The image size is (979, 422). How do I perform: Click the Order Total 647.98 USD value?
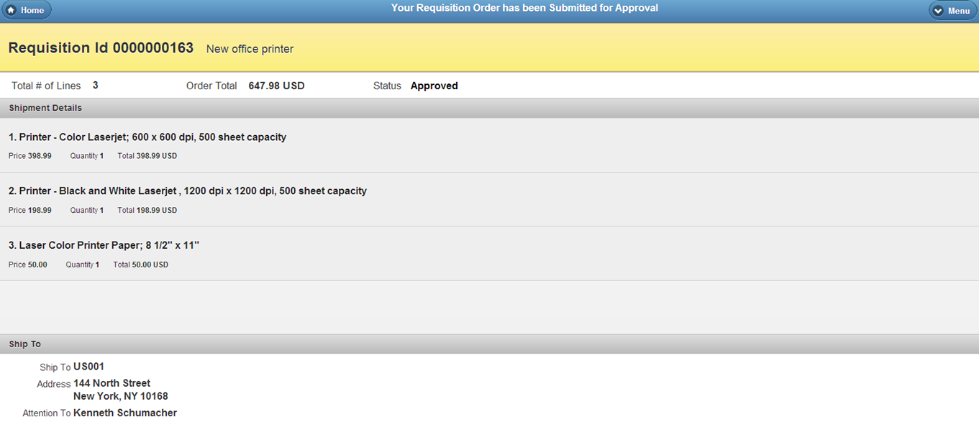276,86
